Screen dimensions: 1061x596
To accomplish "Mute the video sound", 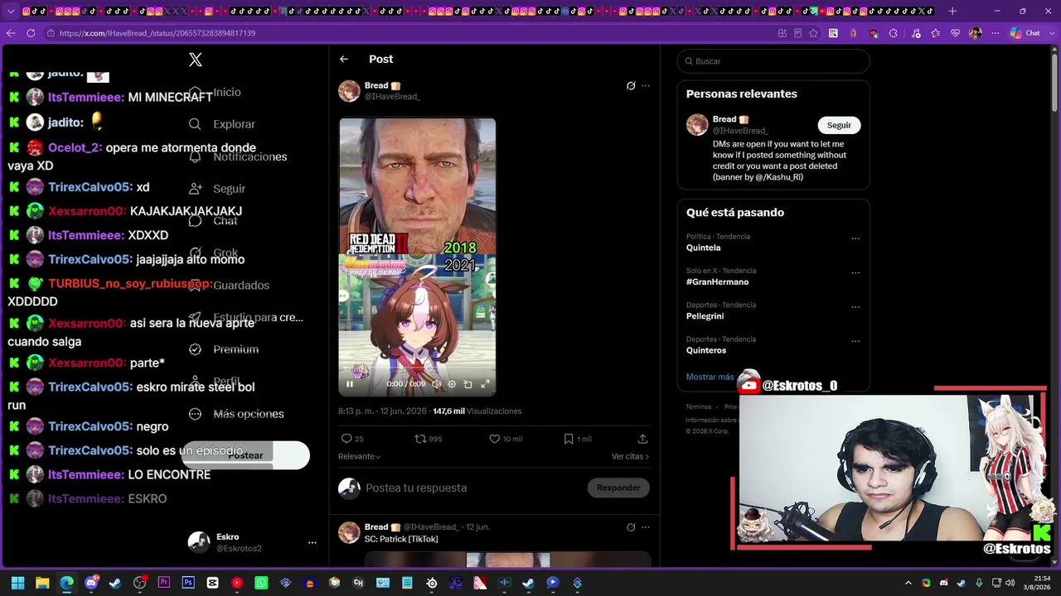I will pyautogui.click(x=436, y=384).
